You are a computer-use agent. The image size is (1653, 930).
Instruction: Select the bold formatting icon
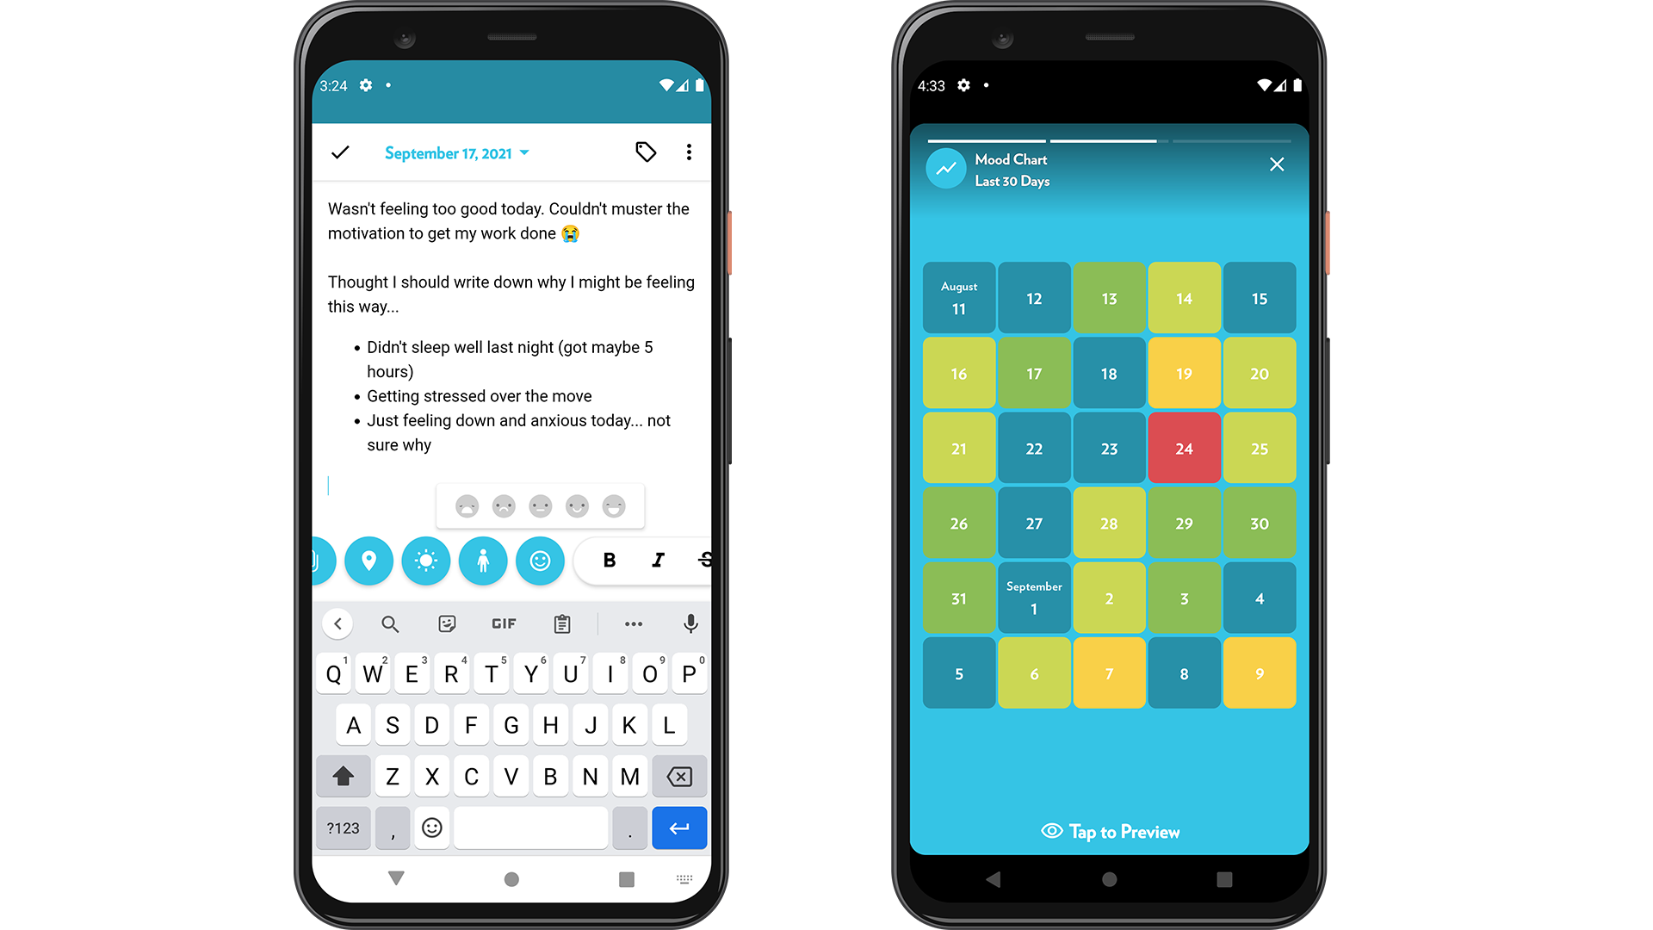point(609,560)
